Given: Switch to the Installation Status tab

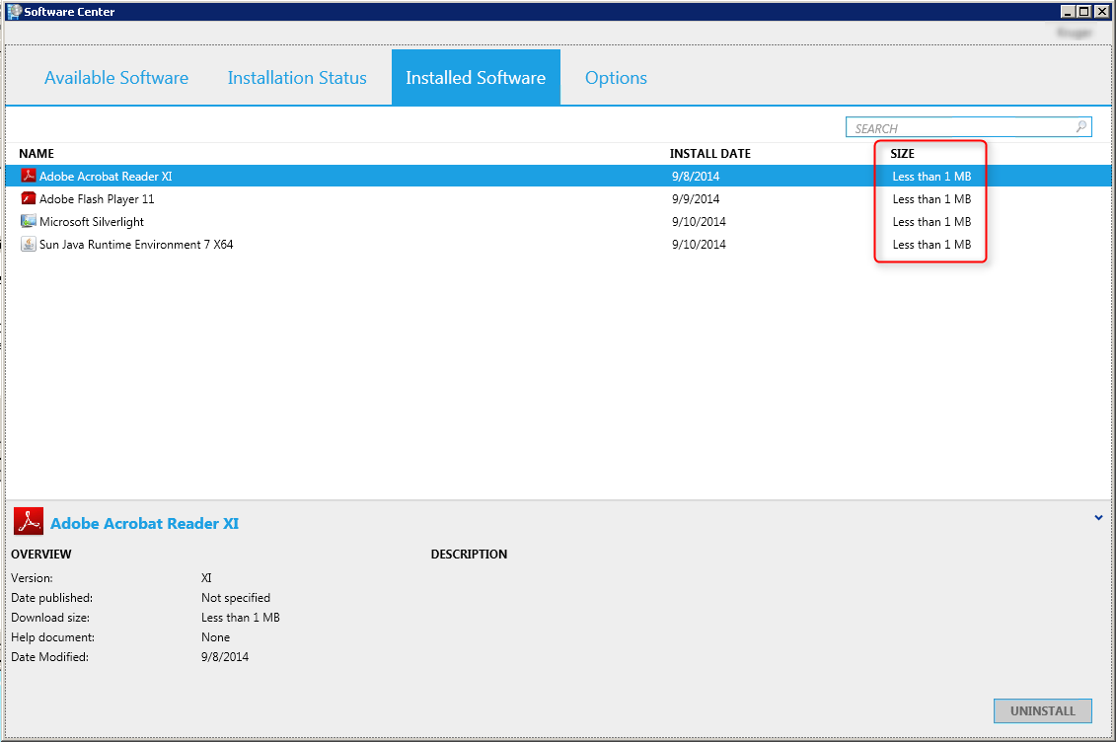Looking at the screenshot, I should [298, 78].
